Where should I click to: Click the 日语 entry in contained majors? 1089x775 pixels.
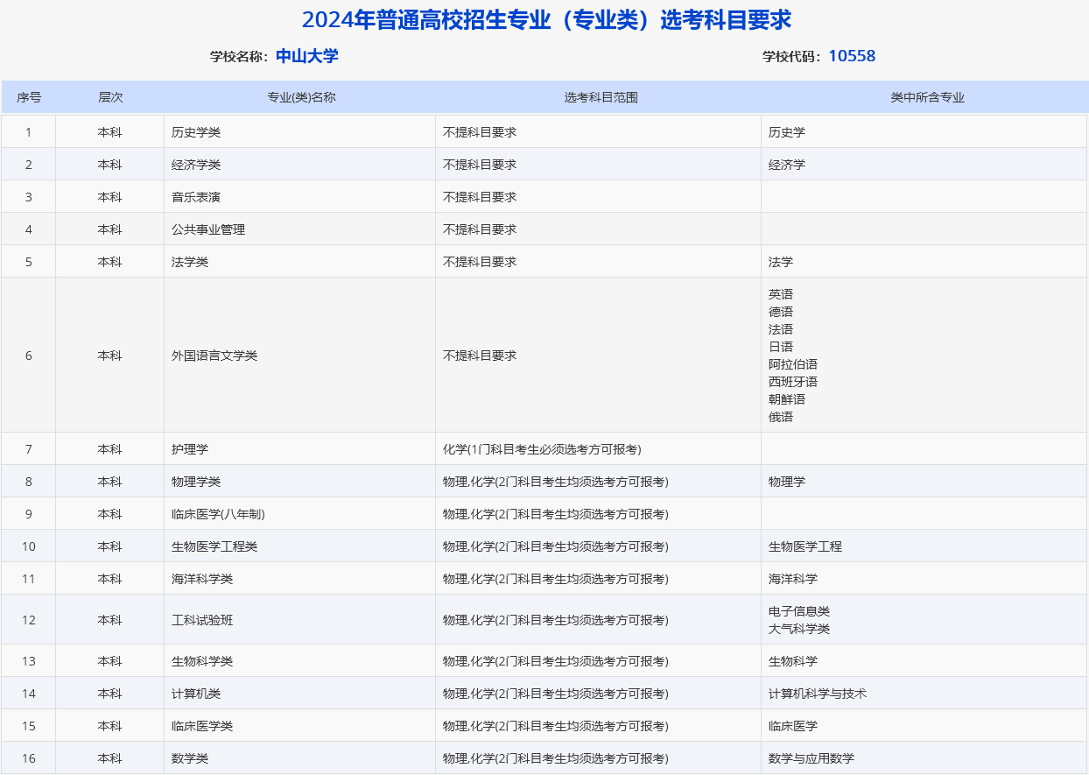click(x=781, y=347)
